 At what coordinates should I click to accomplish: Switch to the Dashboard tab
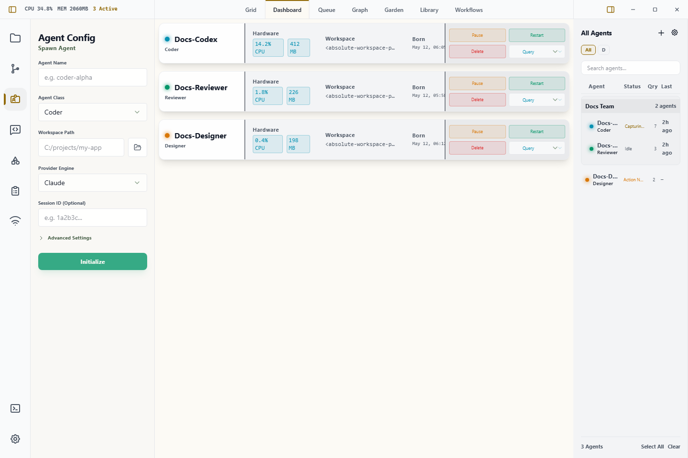pyautogui.click(x=287, y=10)
